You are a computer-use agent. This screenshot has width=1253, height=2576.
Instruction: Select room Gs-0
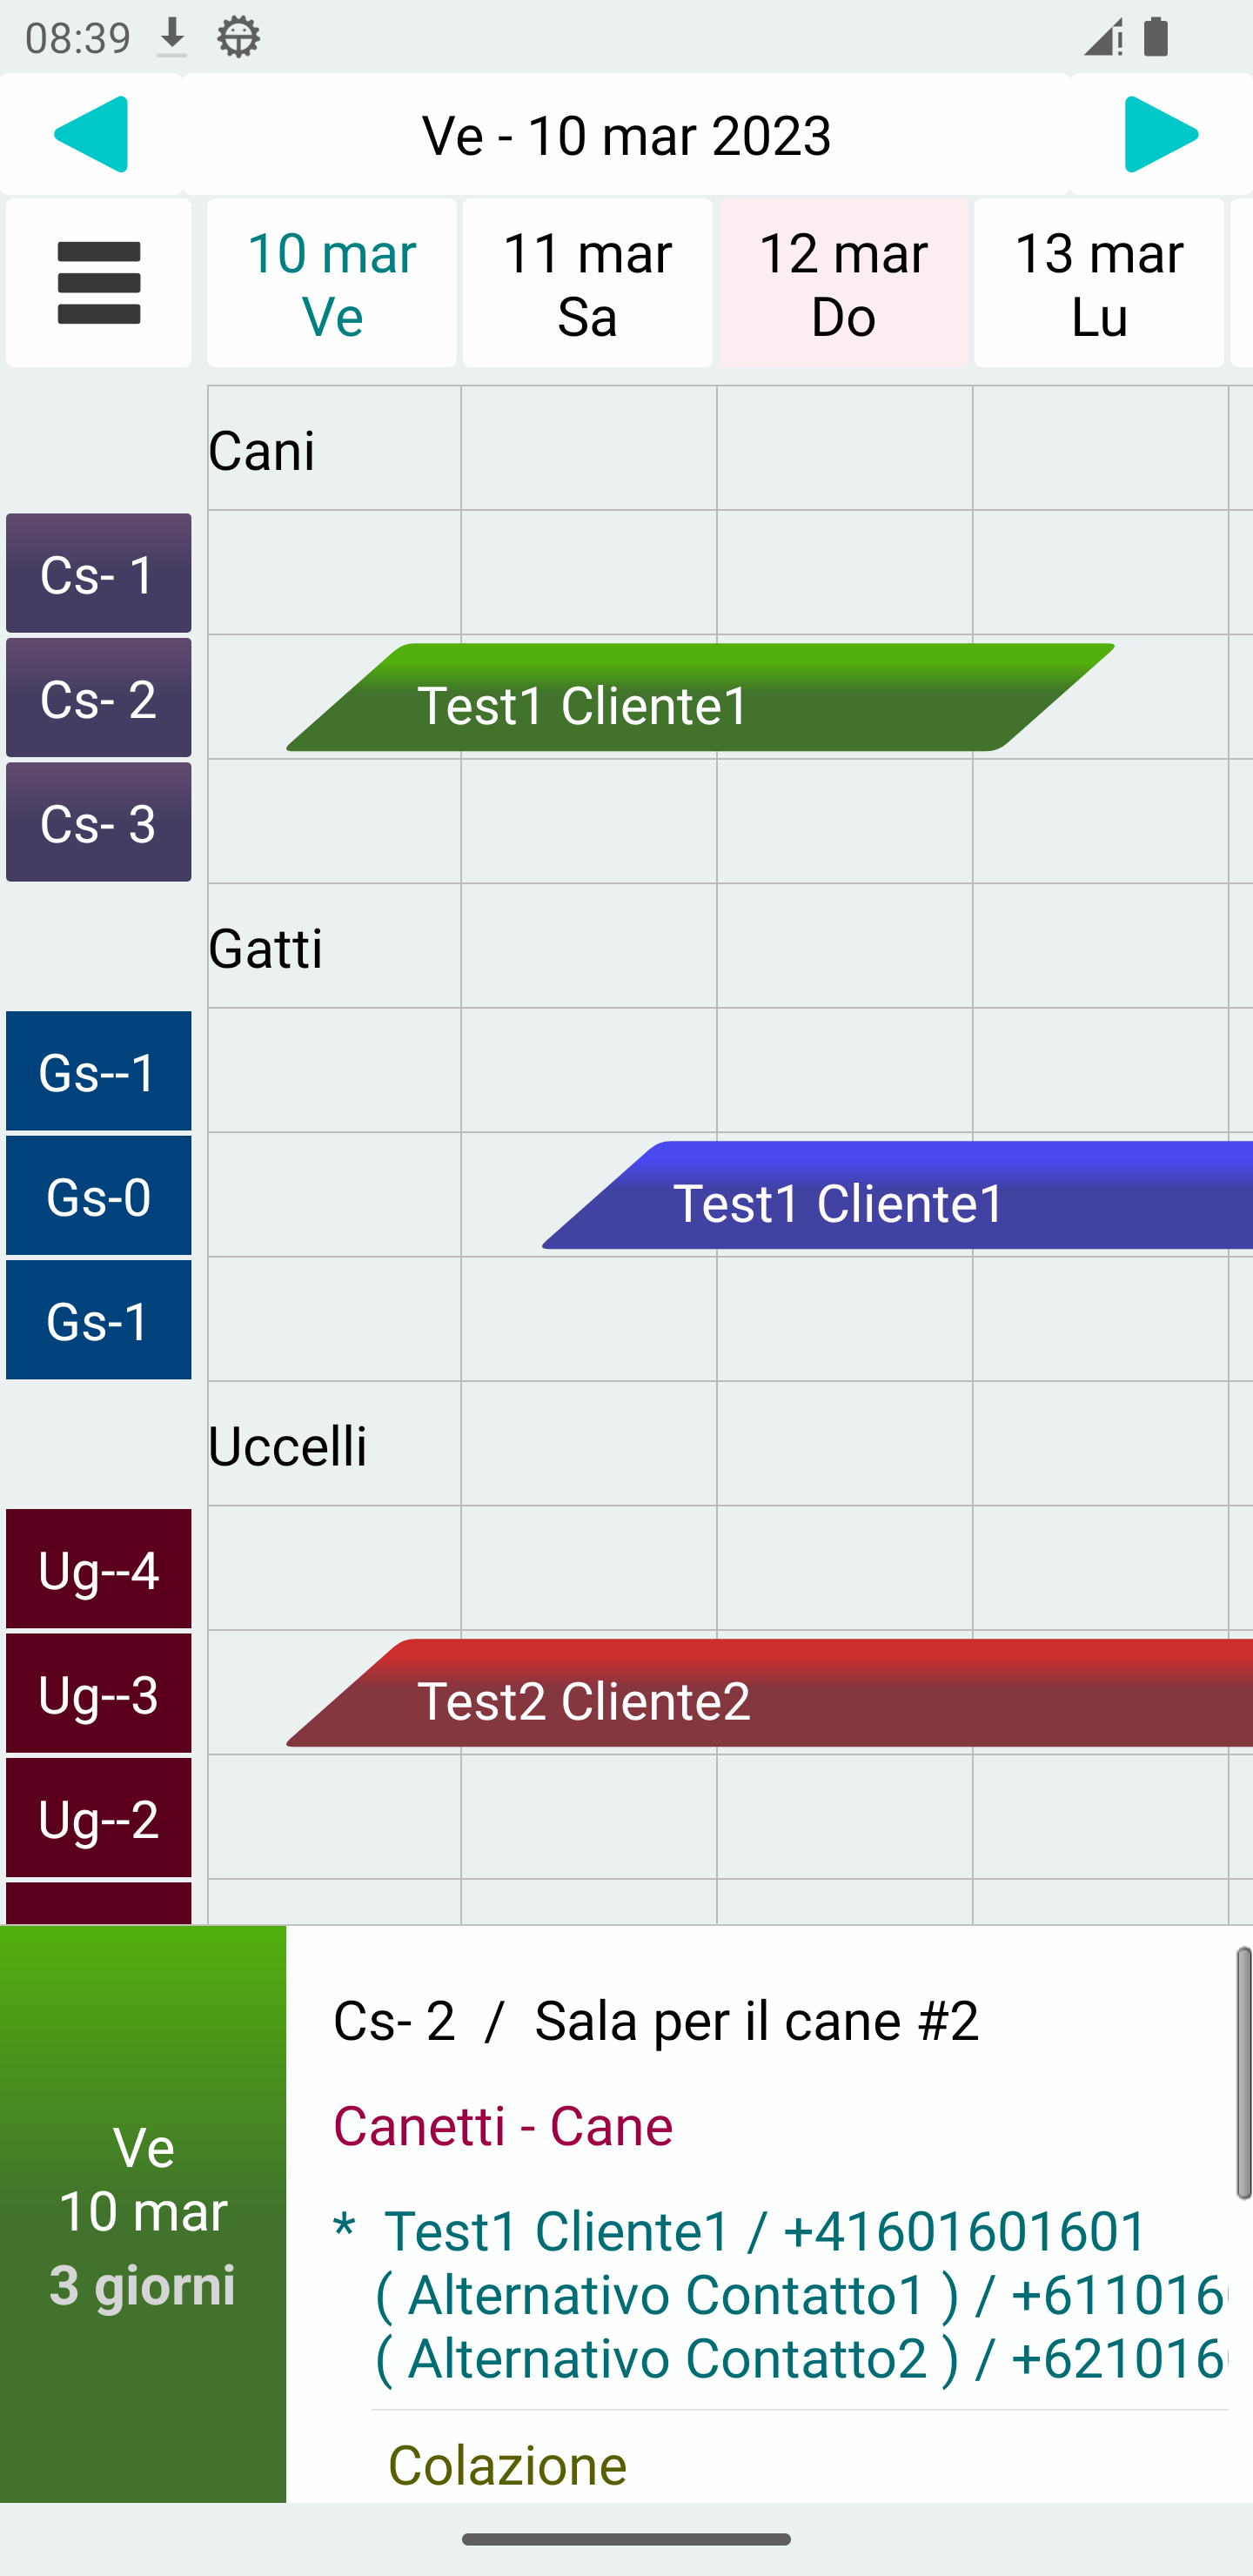click(98, 1196)
